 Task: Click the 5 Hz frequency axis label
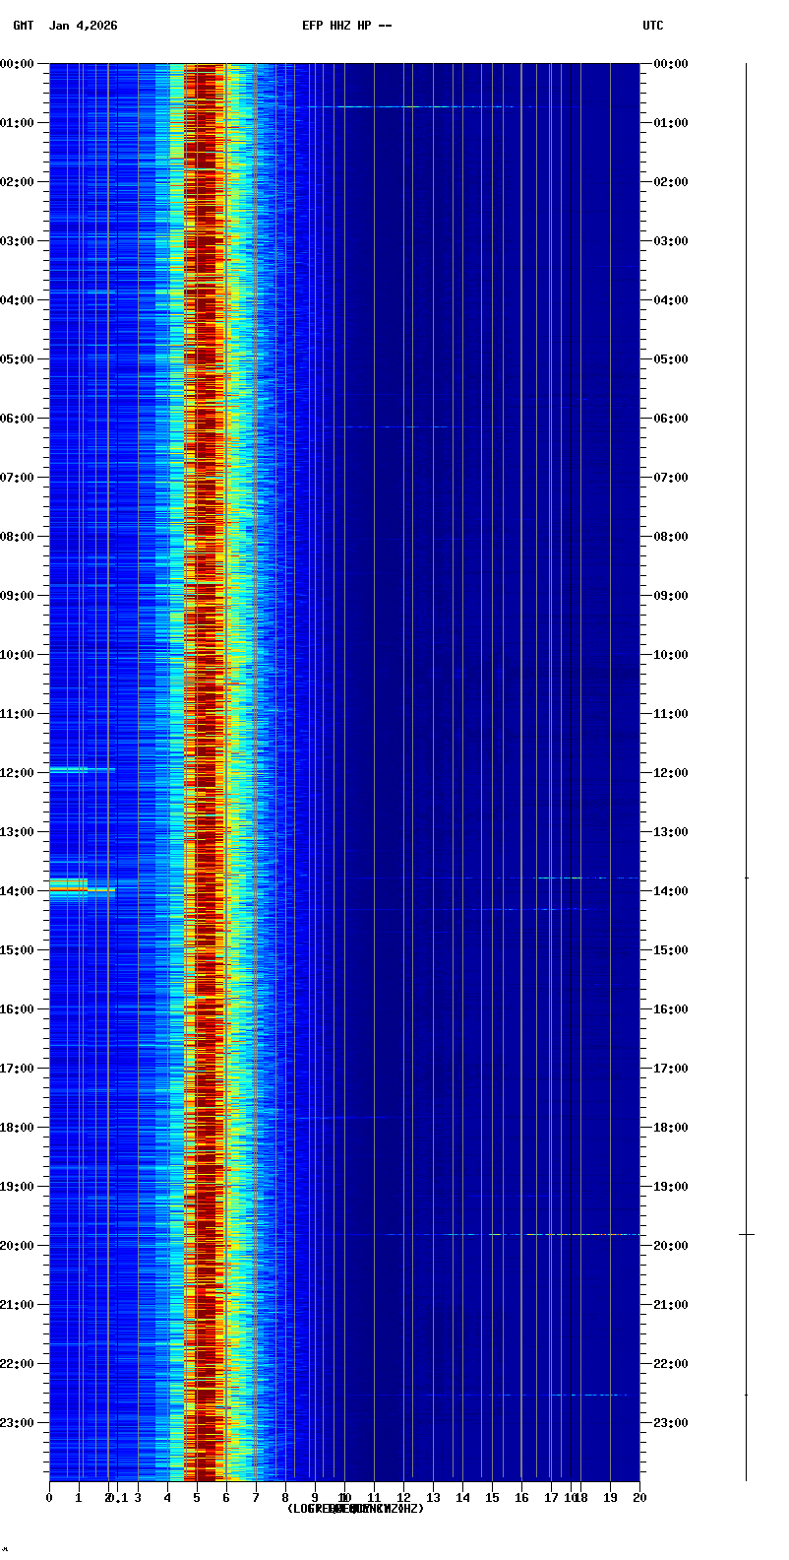pos(197,1498)
